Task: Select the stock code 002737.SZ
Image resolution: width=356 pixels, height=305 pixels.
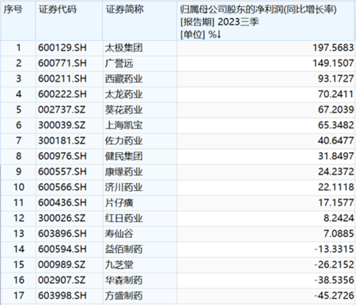Action: (x=62, y=109)
